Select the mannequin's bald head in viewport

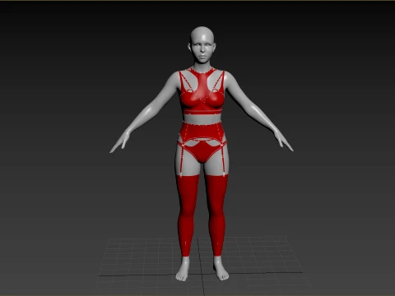[x=202, y=45]
